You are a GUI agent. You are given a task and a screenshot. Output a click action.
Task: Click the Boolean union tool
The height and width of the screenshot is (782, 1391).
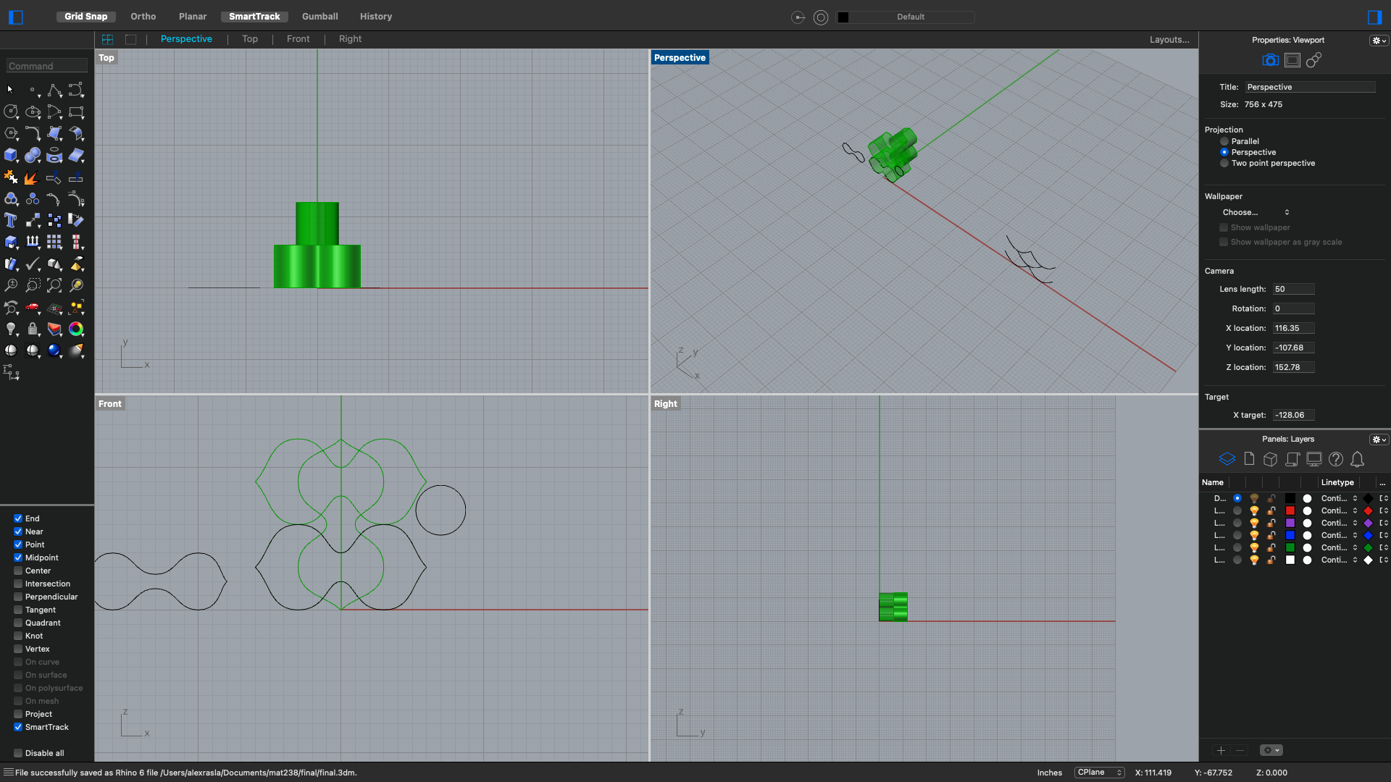[11, 198]
